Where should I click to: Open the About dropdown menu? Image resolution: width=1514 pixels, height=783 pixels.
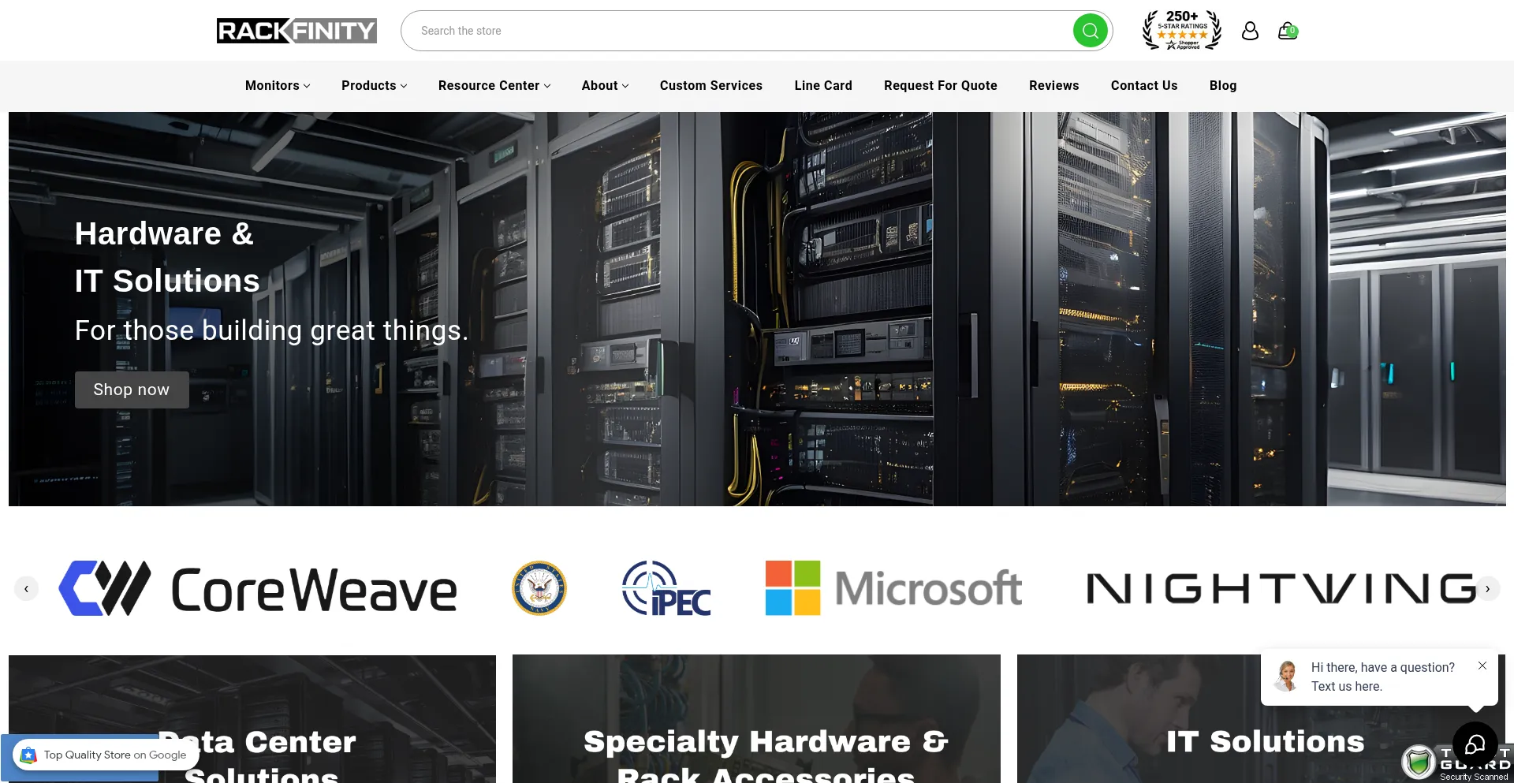pyautogui.click(x=605, y=85)
